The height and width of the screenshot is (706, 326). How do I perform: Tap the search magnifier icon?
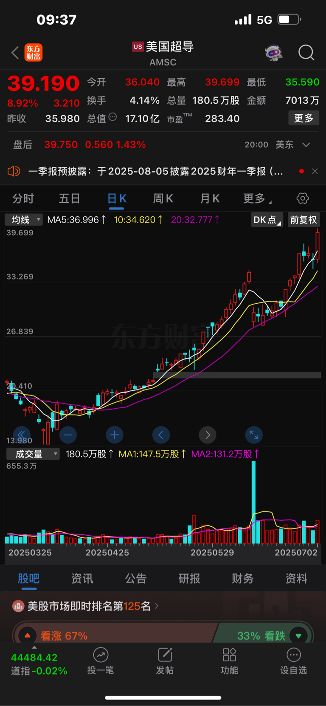(306, 53)
